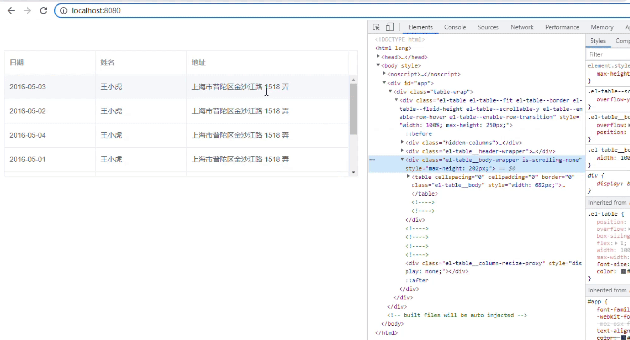The image size is (630, 340).
Task: Click the browser forward arrow
Action: 27,11
